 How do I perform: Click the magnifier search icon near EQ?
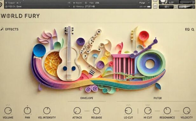click(193, 30)
